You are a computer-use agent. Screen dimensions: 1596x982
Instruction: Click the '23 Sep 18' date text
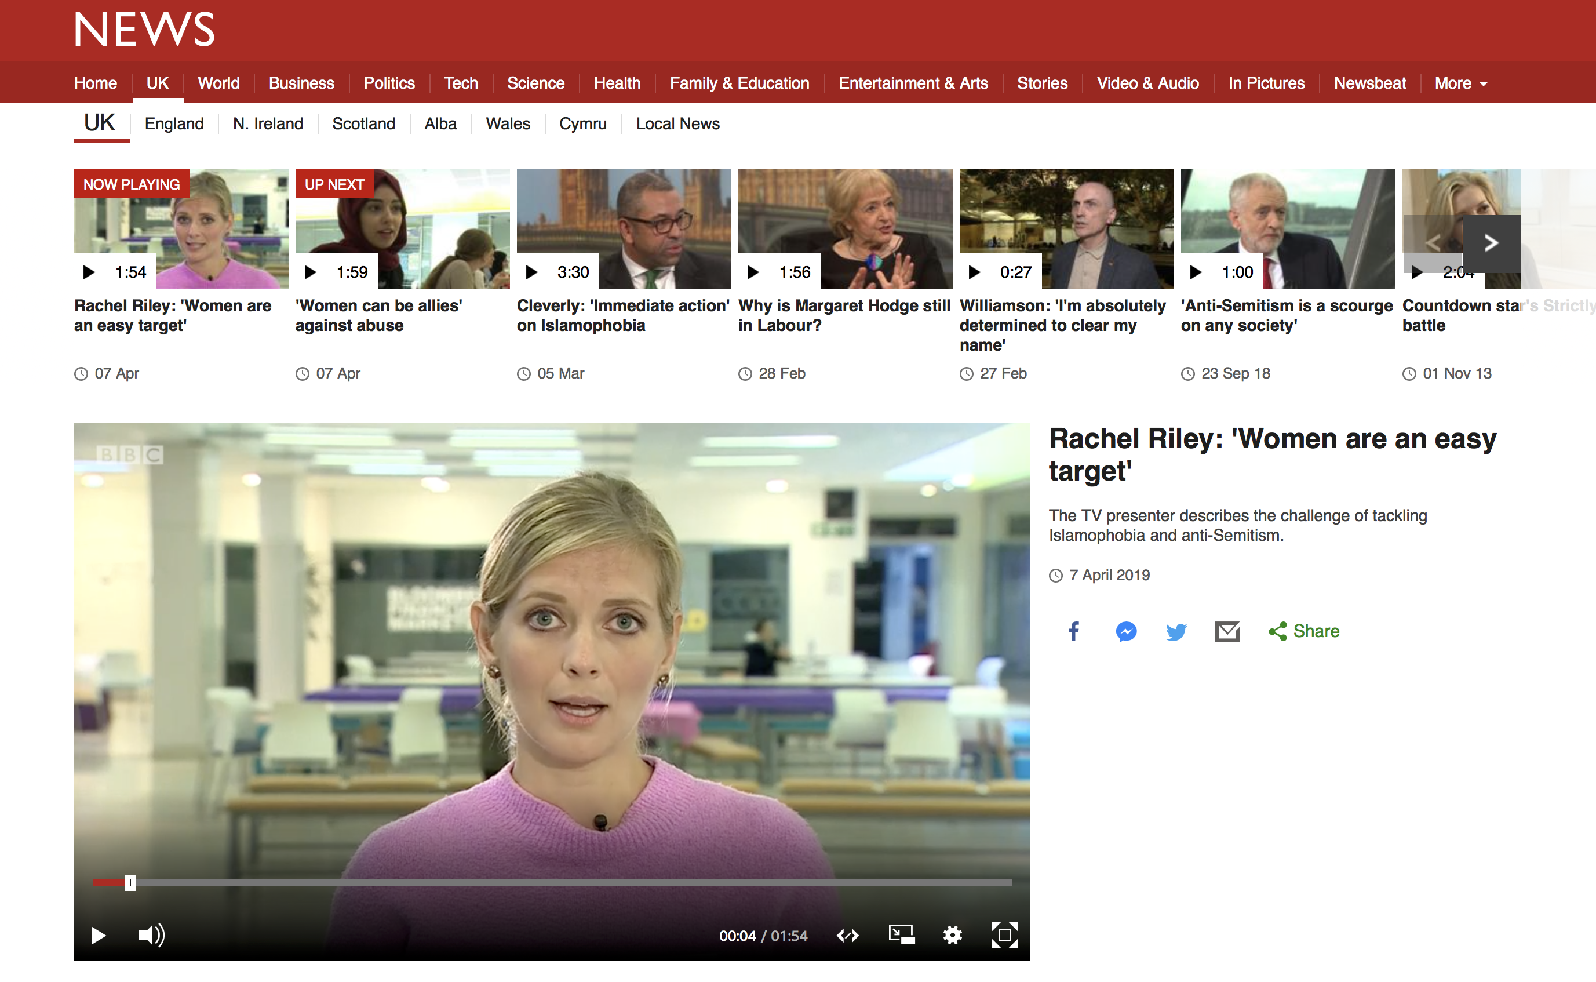pos(1236,373)
